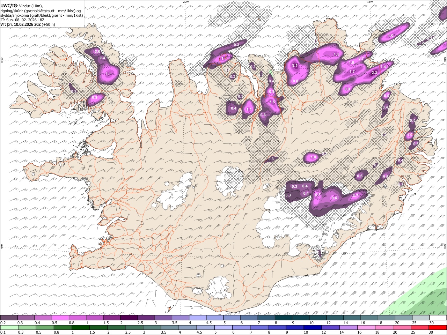Click the rigning/skúrir legend description line

click(x=41, y=10)
